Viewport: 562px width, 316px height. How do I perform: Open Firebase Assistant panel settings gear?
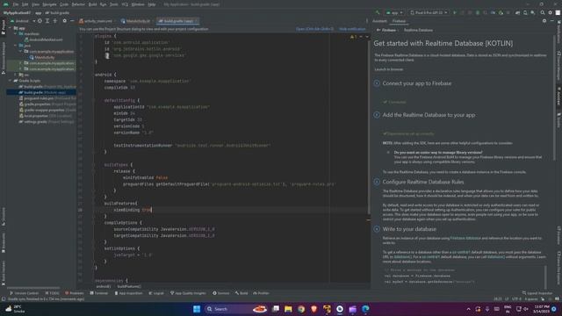[544, 21]
